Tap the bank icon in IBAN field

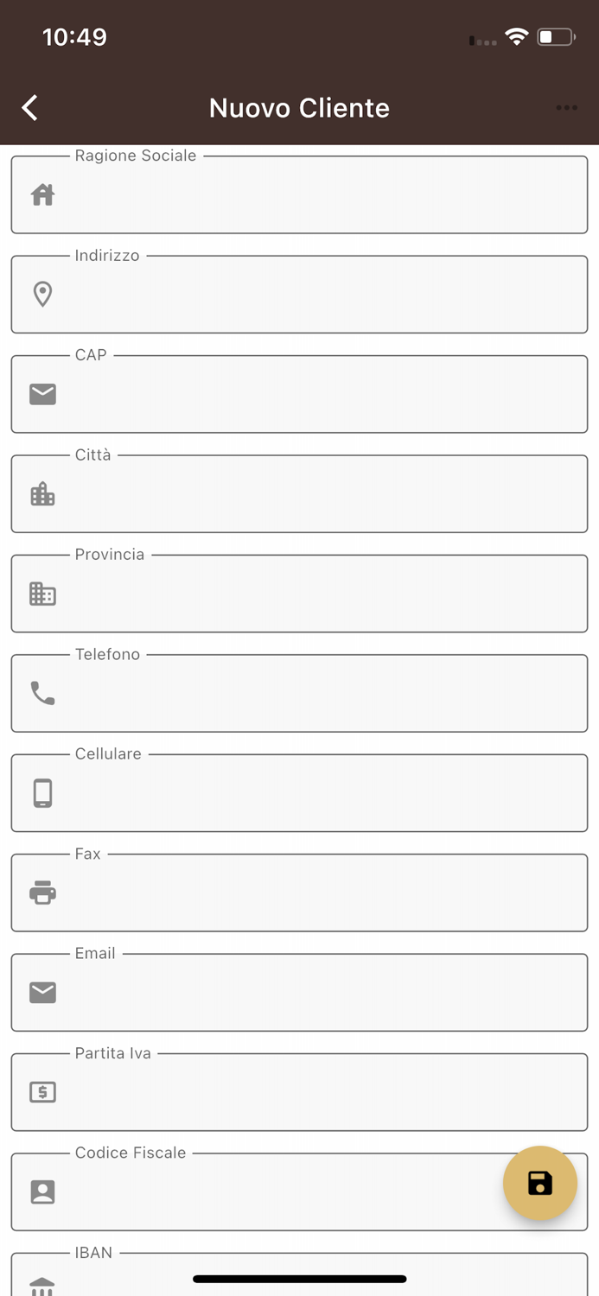click(42, 1286)
